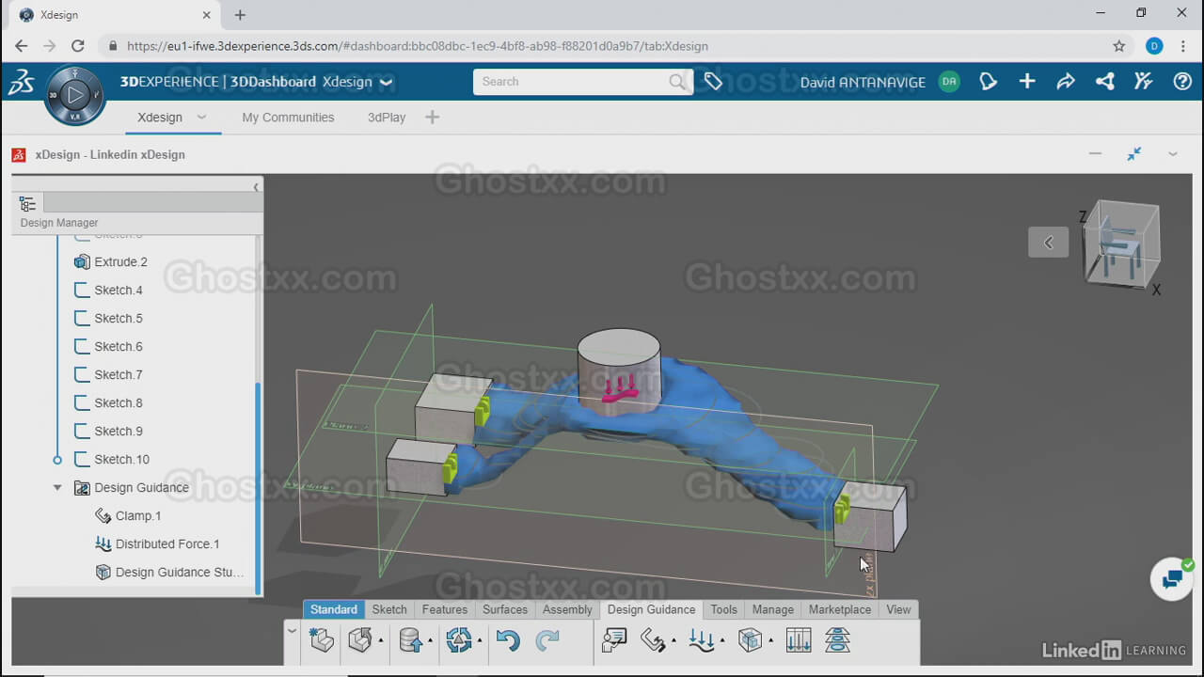Collapse the Design Manager panel
Viewport: 1204px width, 677px height.
click(x=256, y=187)
